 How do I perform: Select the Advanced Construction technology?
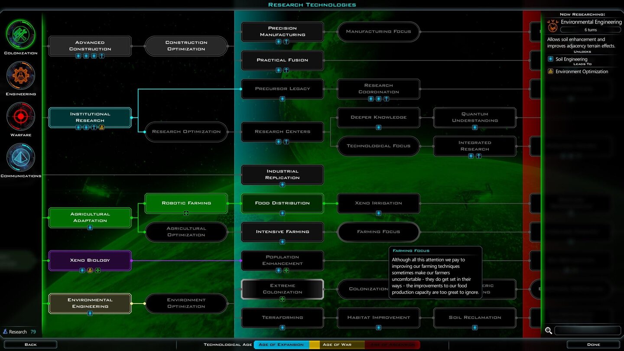tap(90, 46)
